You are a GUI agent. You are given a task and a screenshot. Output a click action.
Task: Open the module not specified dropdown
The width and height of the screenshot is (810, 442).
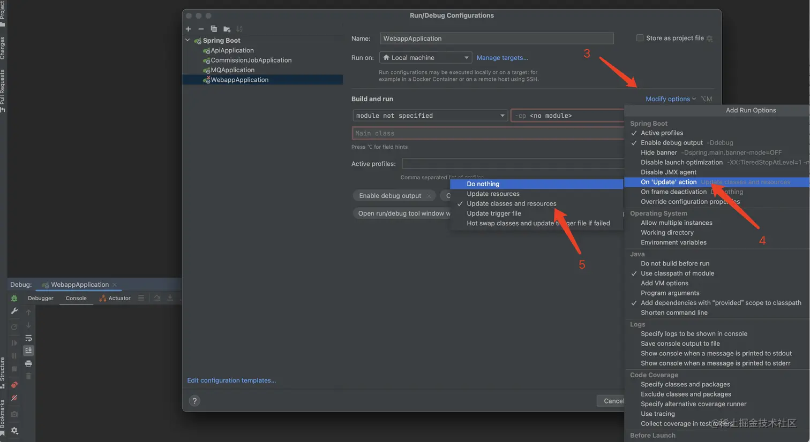point(430,116)
